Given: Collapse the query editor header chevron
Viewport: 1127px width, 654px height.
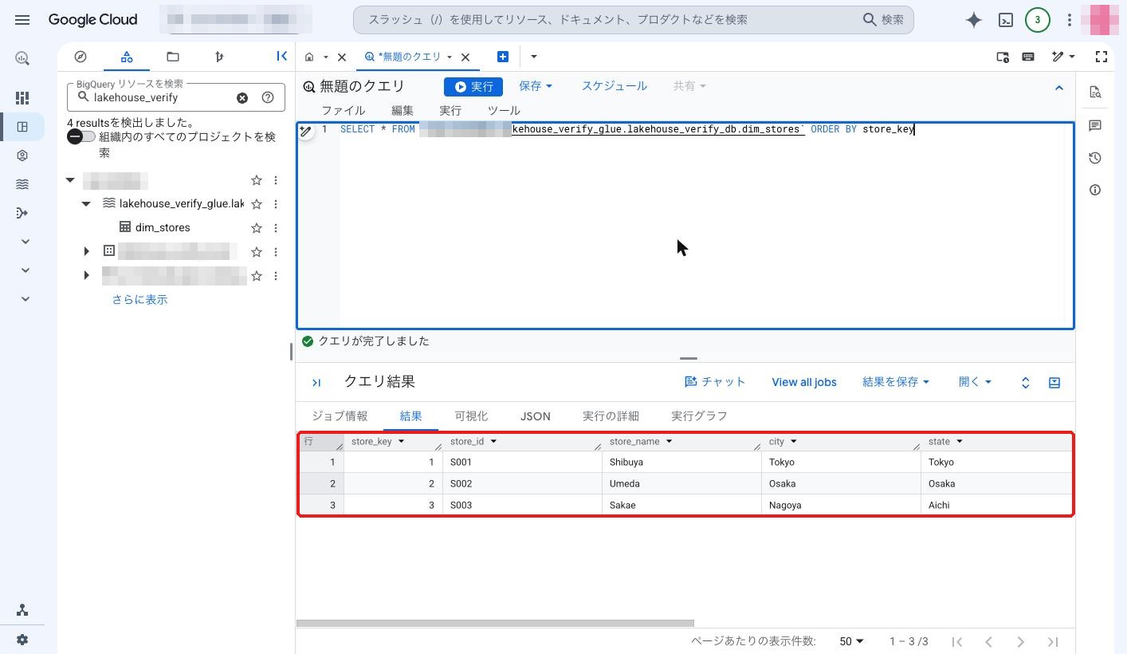Looking at the screenshot, I should pyautogui.click(x=1059, y=88).
